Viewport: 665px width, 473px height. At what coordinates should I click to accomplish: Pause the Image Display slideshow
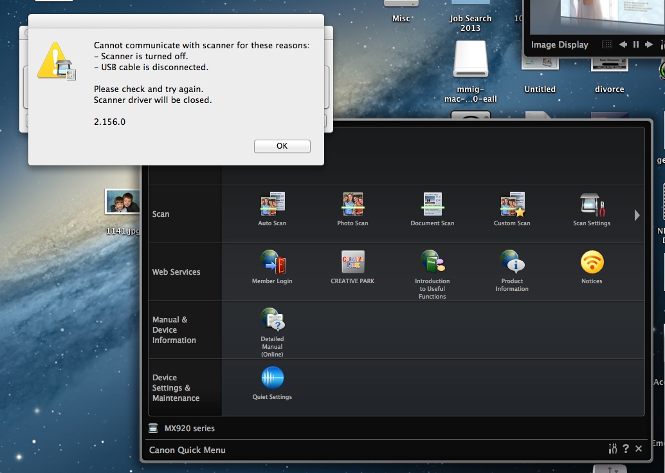click(636, 44)
